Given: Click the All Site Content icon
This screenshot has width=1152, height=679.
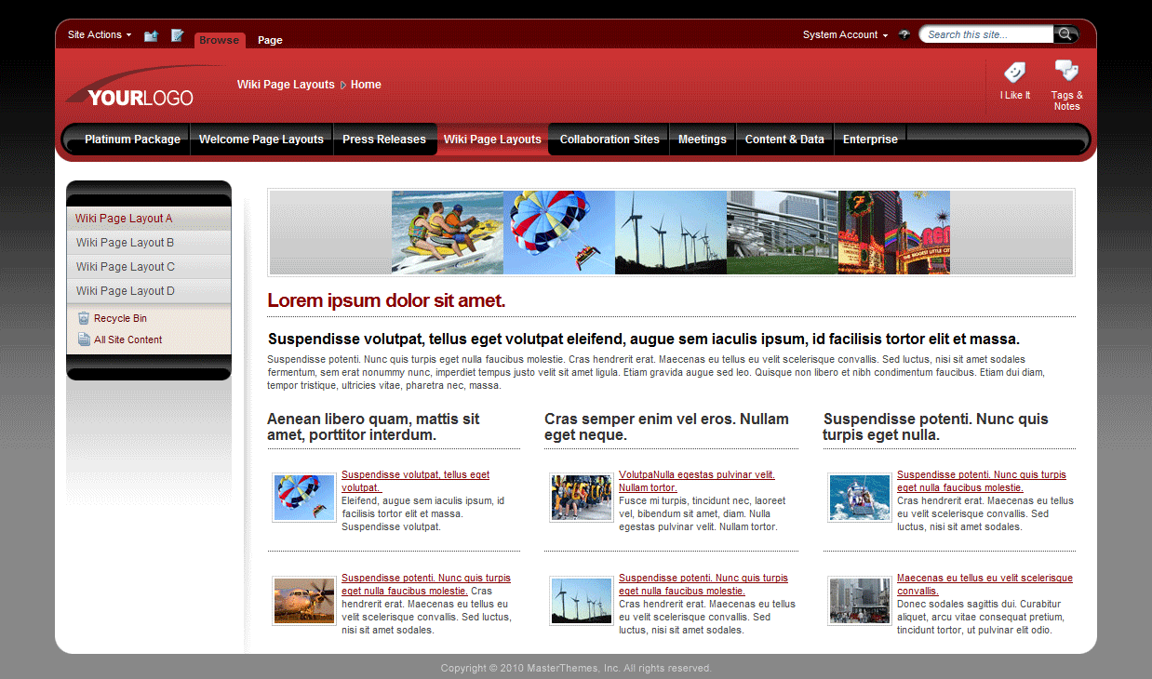Looking at the screenshot, I should [84, 339].
